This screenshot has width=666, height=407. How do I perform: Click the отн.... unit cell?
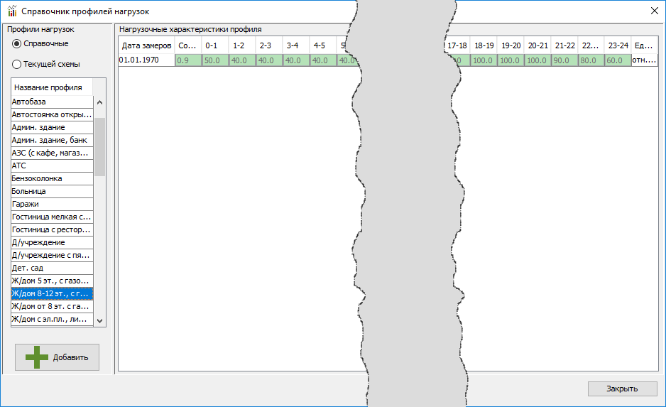click(644, 60)
